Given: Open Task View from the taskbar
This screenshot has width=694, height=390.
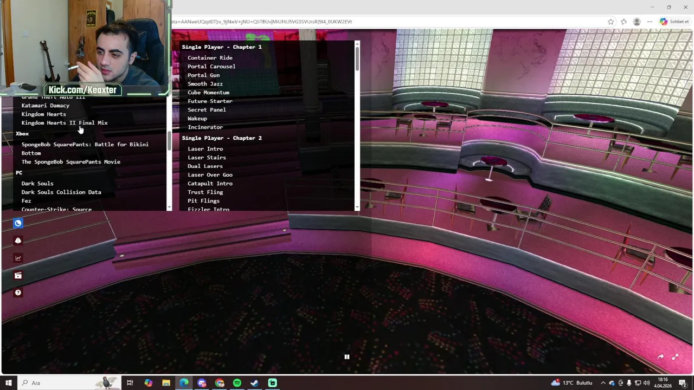Looking at the screenshot, I should click(x=130, y=383).
